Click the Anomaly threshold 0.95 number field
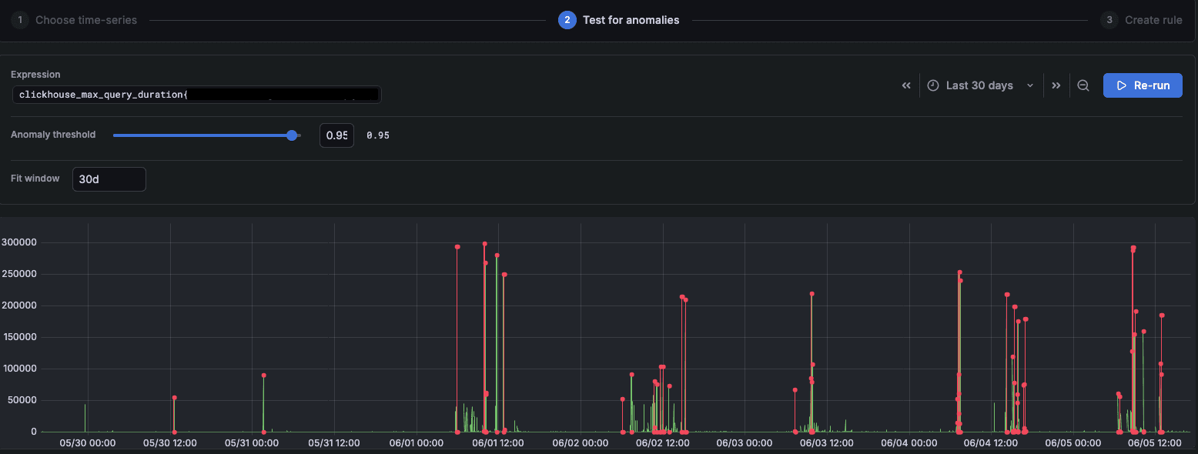The width and height of the screenshot is (1198, 454). tap(336, 135)
